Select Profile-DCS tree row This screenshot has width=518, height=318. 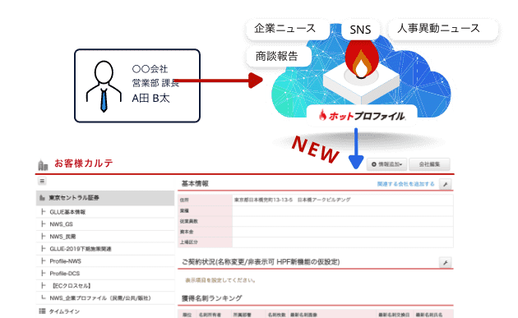[105, 274]
